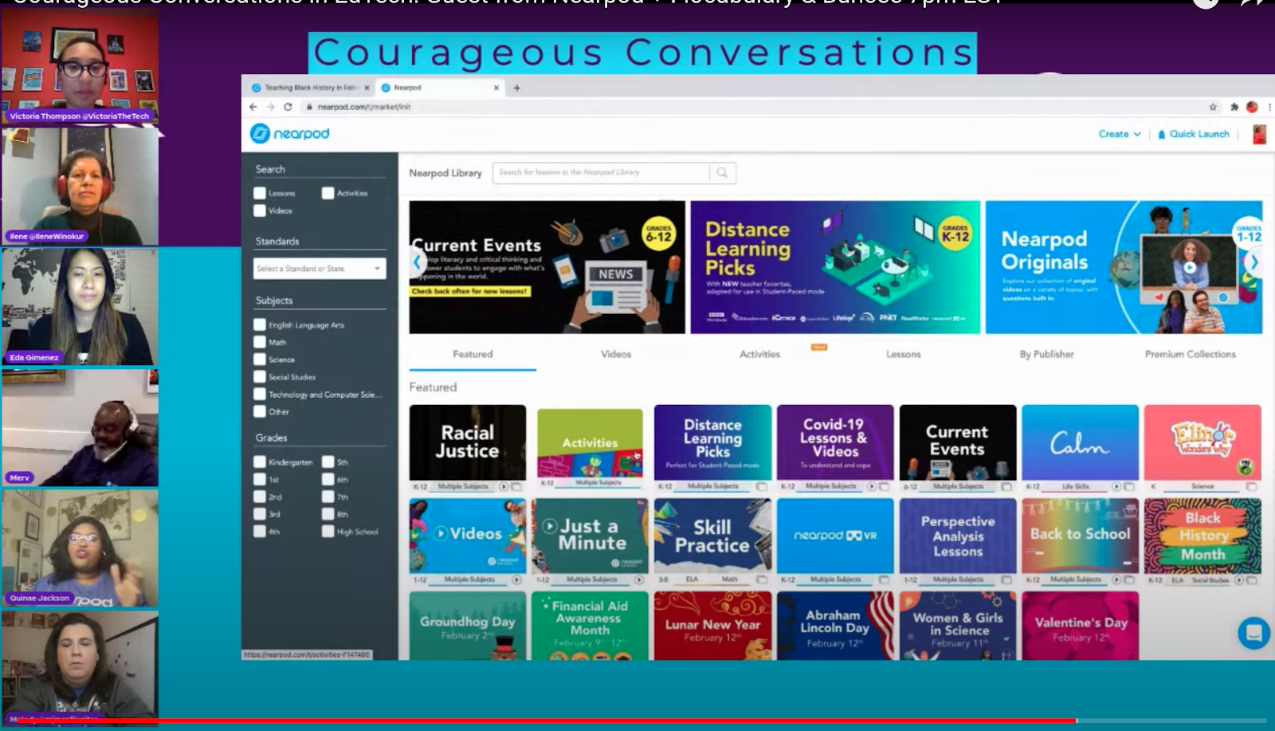Click the Nearpod Library search field
This screenshot has height=731, width=1275.
click(602, 172)
